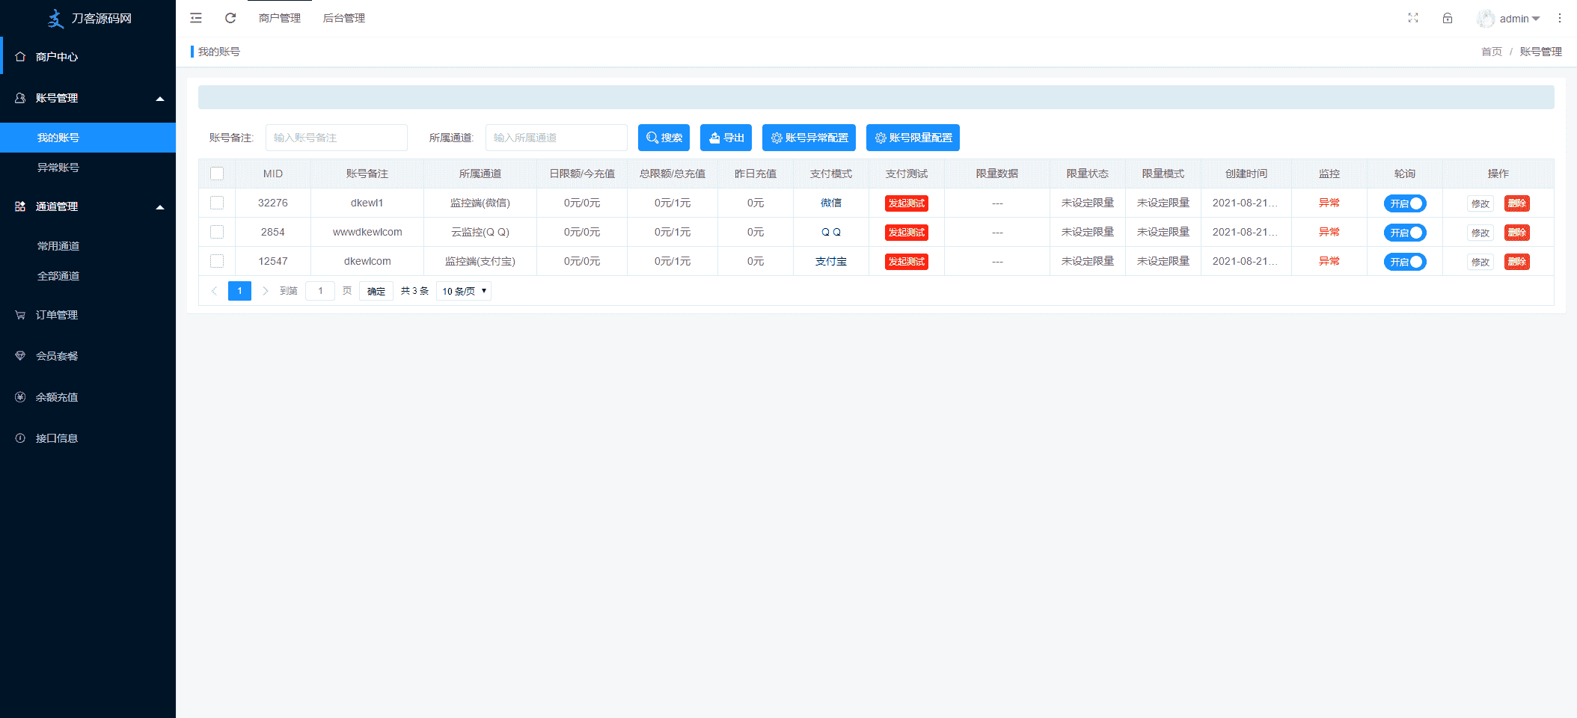The height and width of the screenshot is (718, 1577).
Task: Click the refresh icon in top bar
Action: pos(230,18)
